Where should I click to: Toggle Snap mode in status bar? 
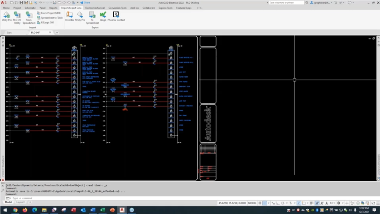pyautogui.click(x=265, y=203)
